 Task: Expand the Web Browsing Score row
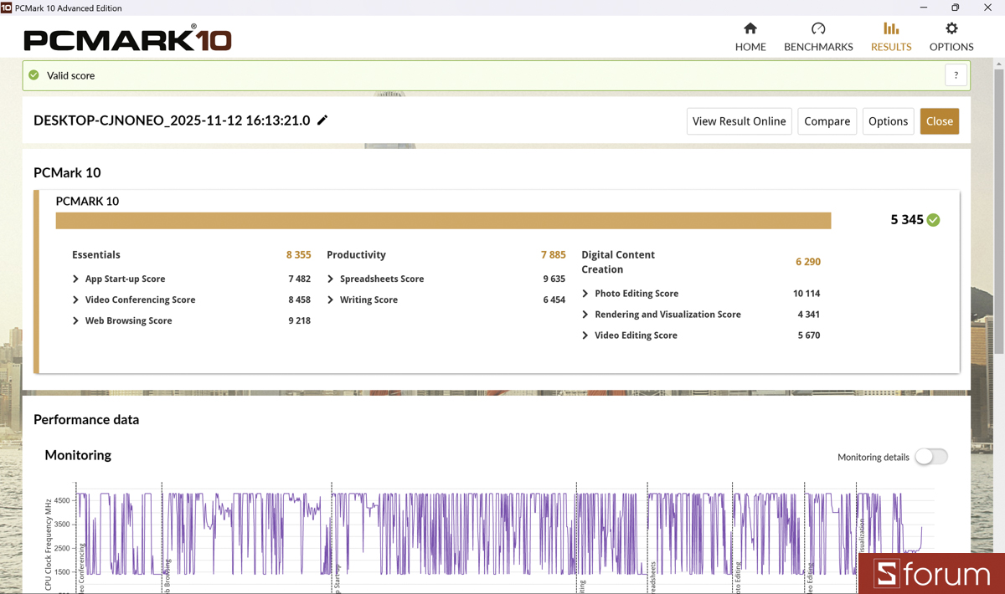click(76, 321)
